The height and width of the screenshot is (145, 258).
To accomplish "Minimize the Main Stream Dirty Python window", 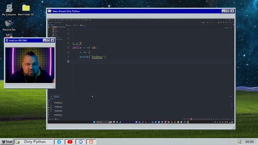I will (x=223, y=11).
